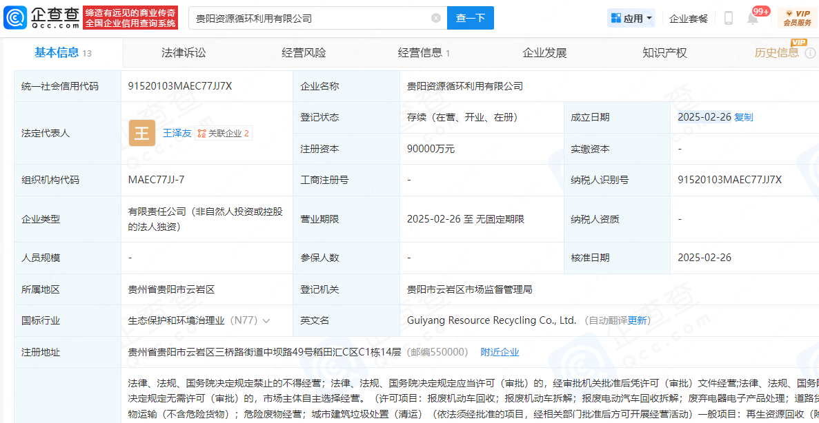819x423 pixels.
Task: Click the 统一社会信用代码 label
Action: 59,86
